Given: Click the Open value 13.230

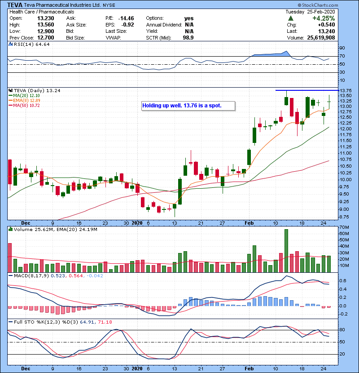Looking at the screenshot, I should click(x=46, y=18).
